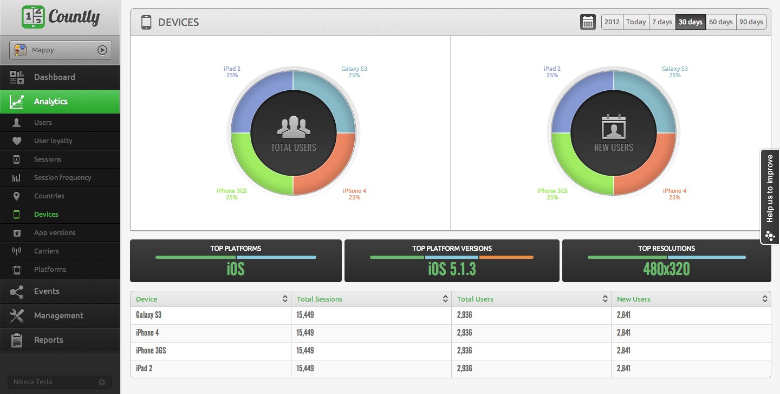The width and height of the screenshot is (780, 394).
Task: Expand the Events section
Action: [60, 291]
